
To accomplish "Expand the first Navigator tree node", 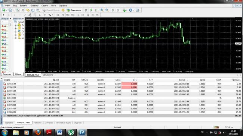I will pyautogui.click(x=15, y=25).
